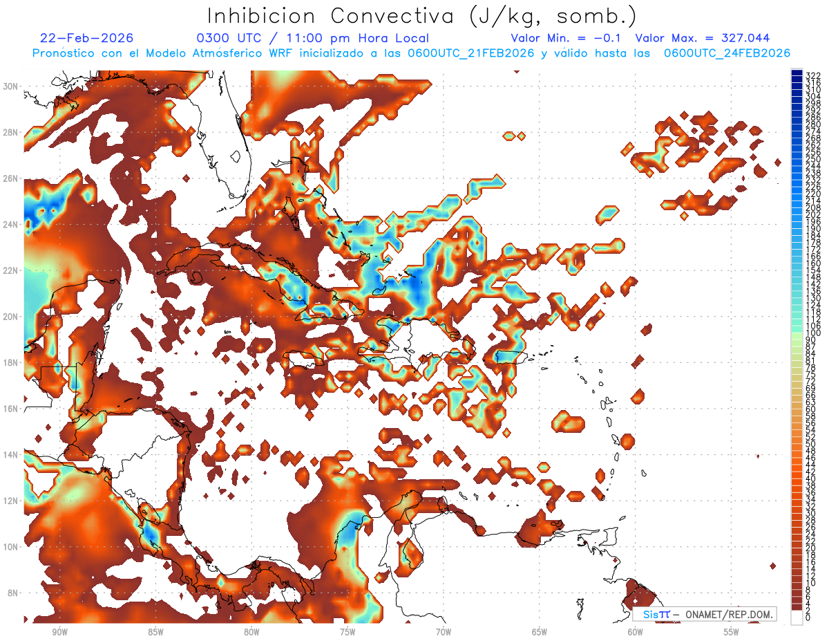Viewport: 829px width, 641px height.
Task: Click the 28N latitude label
Action: 10,132
